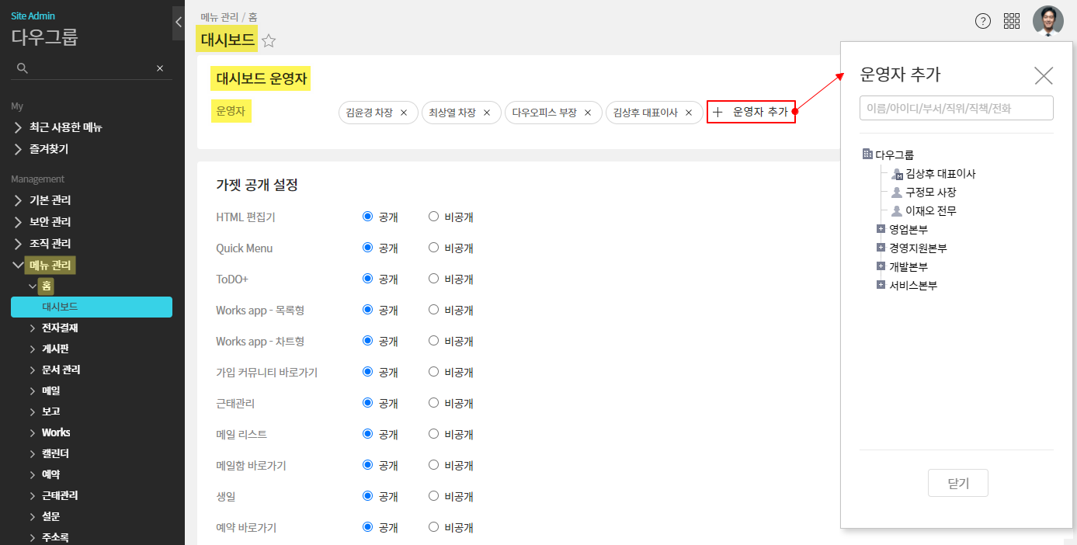Click the favorite star next to 대시보드
The image size is (1077, 545).
point(269,41)
